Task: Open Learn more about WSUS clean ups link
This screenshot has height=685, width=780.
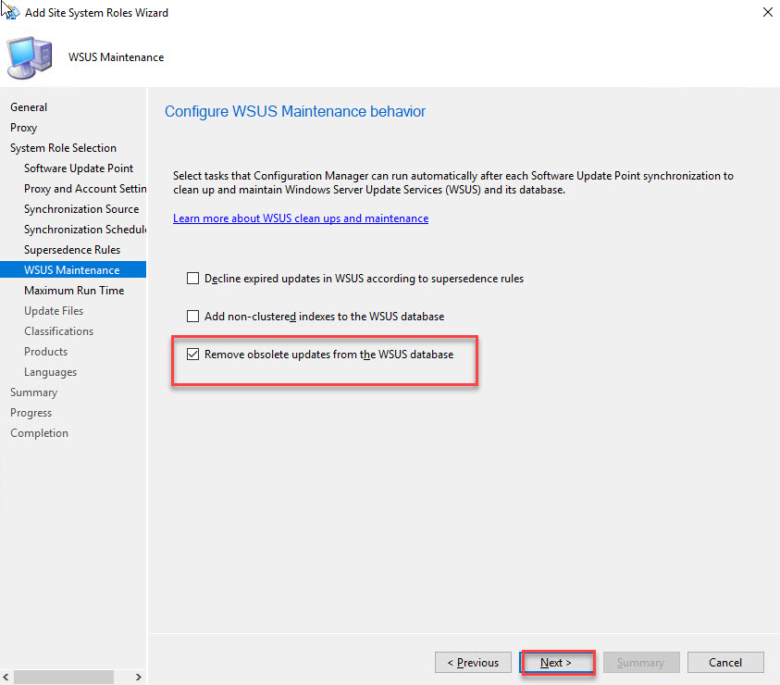Action: click(x=301, y=218)
